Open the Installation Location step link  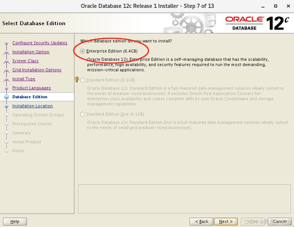point(33,106)
